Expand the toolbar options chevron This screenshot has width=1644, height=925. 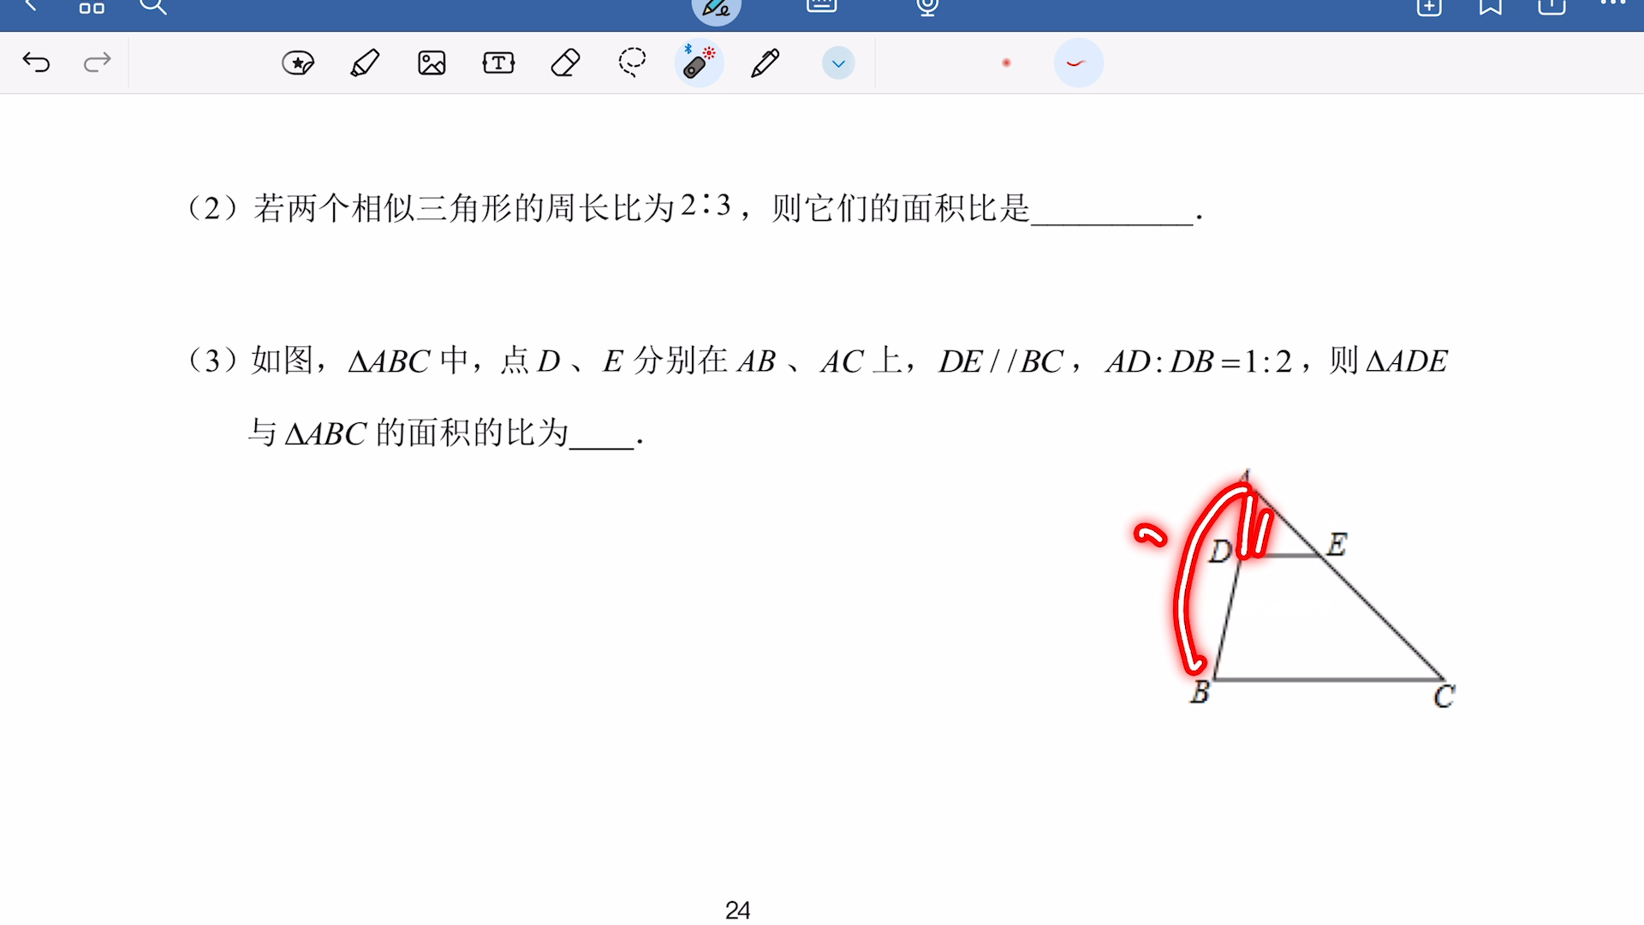click(x=837, y=63)
